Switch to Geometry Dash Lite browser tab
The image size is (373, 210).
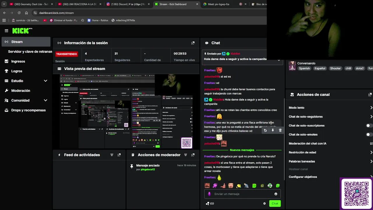[31, 4]
